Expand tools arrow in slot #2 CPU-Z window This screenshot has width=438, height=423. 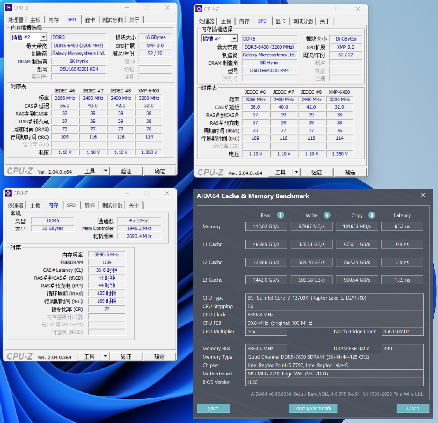106,171
